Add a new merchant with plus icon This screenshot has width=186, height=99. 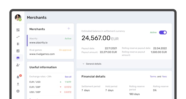(69, 28)
